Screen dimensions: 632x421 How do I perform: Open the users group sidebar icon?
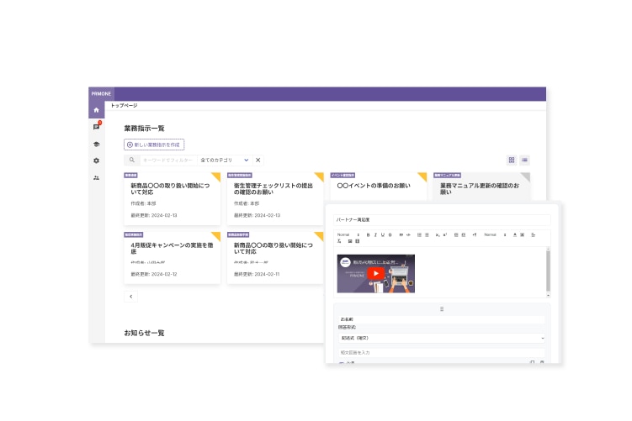point(97,177)
